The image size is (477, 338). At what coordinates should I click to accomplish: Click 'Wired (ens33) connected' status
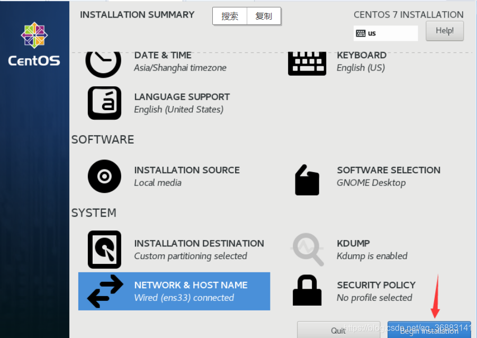[184, 298]
